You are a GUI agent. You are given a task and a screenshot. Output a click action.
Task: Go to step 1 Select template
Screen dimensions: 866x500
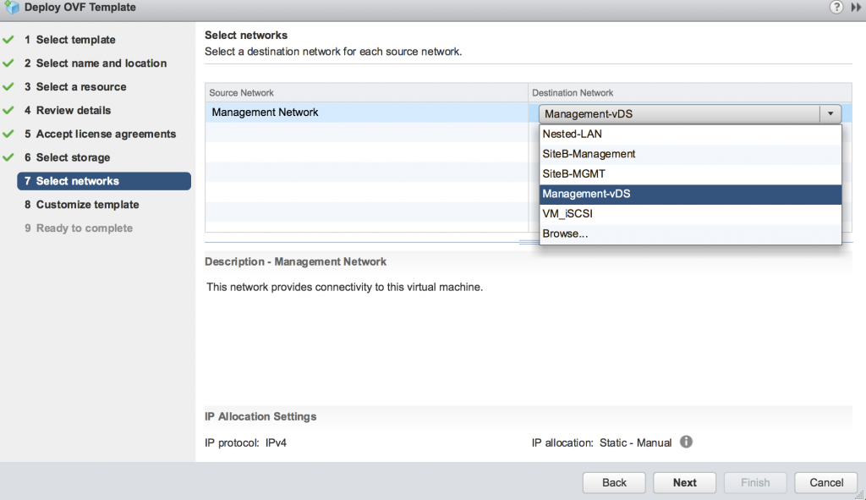tap(70, 40)
